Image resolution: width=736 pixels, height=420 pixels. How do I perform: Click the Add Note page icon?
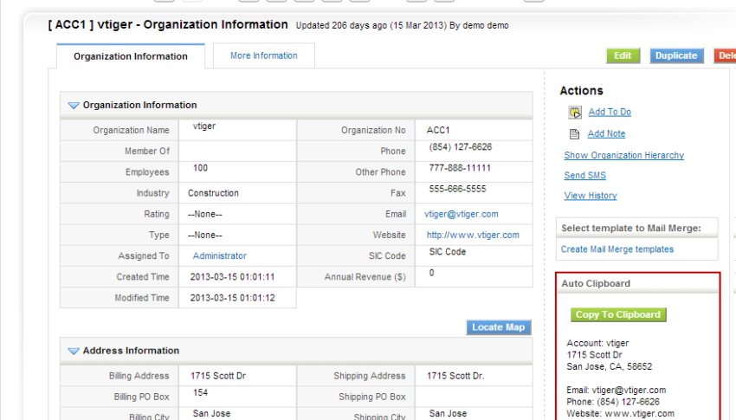[x=575, y=134]
